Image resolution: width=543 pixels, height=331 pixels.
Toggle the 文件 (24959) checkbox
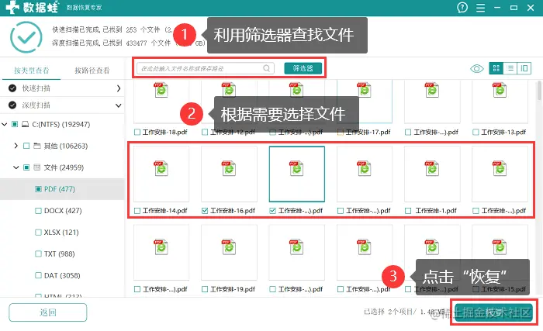pos(26,167)
